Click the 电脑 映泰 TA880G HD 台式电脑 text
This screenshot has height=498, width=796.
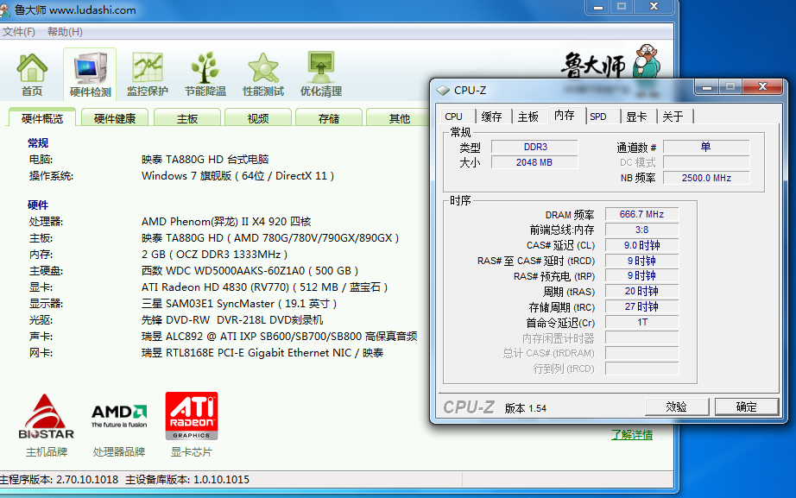pos(205,160)
